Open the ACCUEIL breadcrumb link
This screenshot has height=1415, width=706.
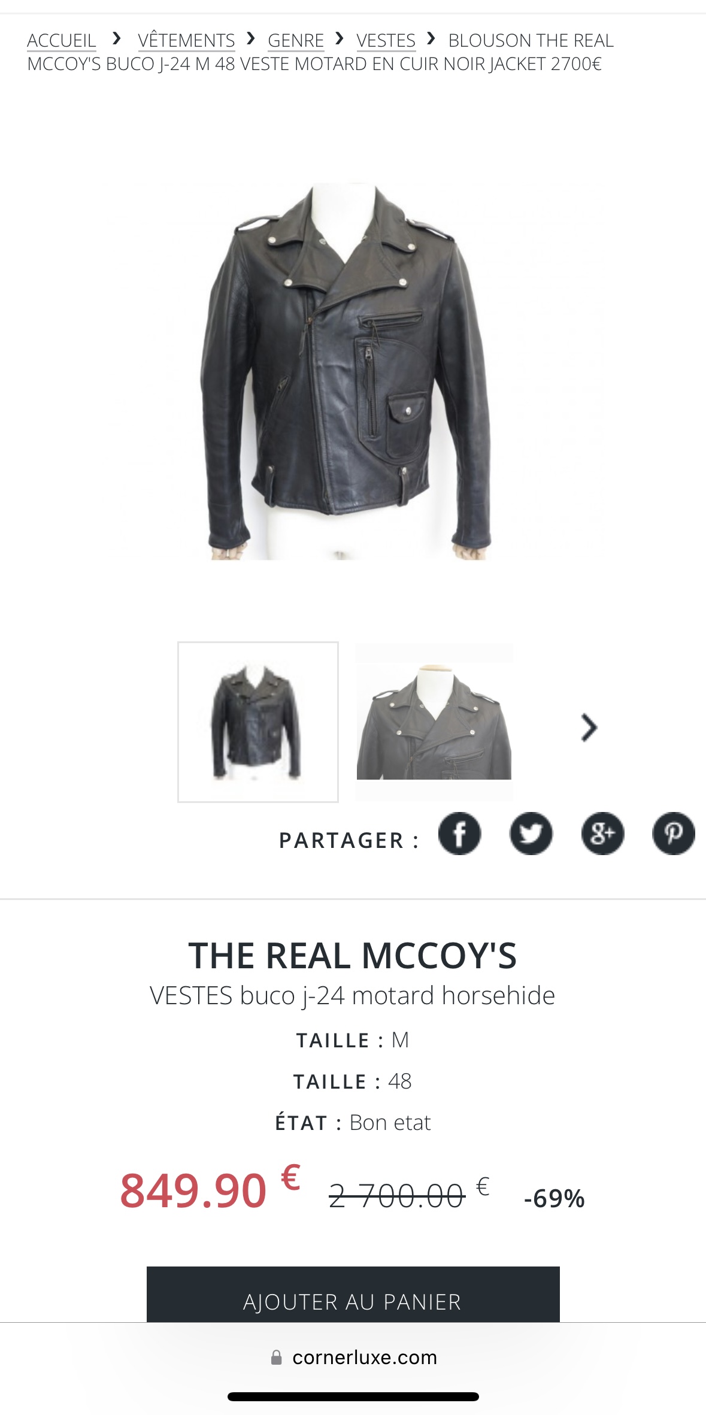pyautogui.click(x=62, y=40)
